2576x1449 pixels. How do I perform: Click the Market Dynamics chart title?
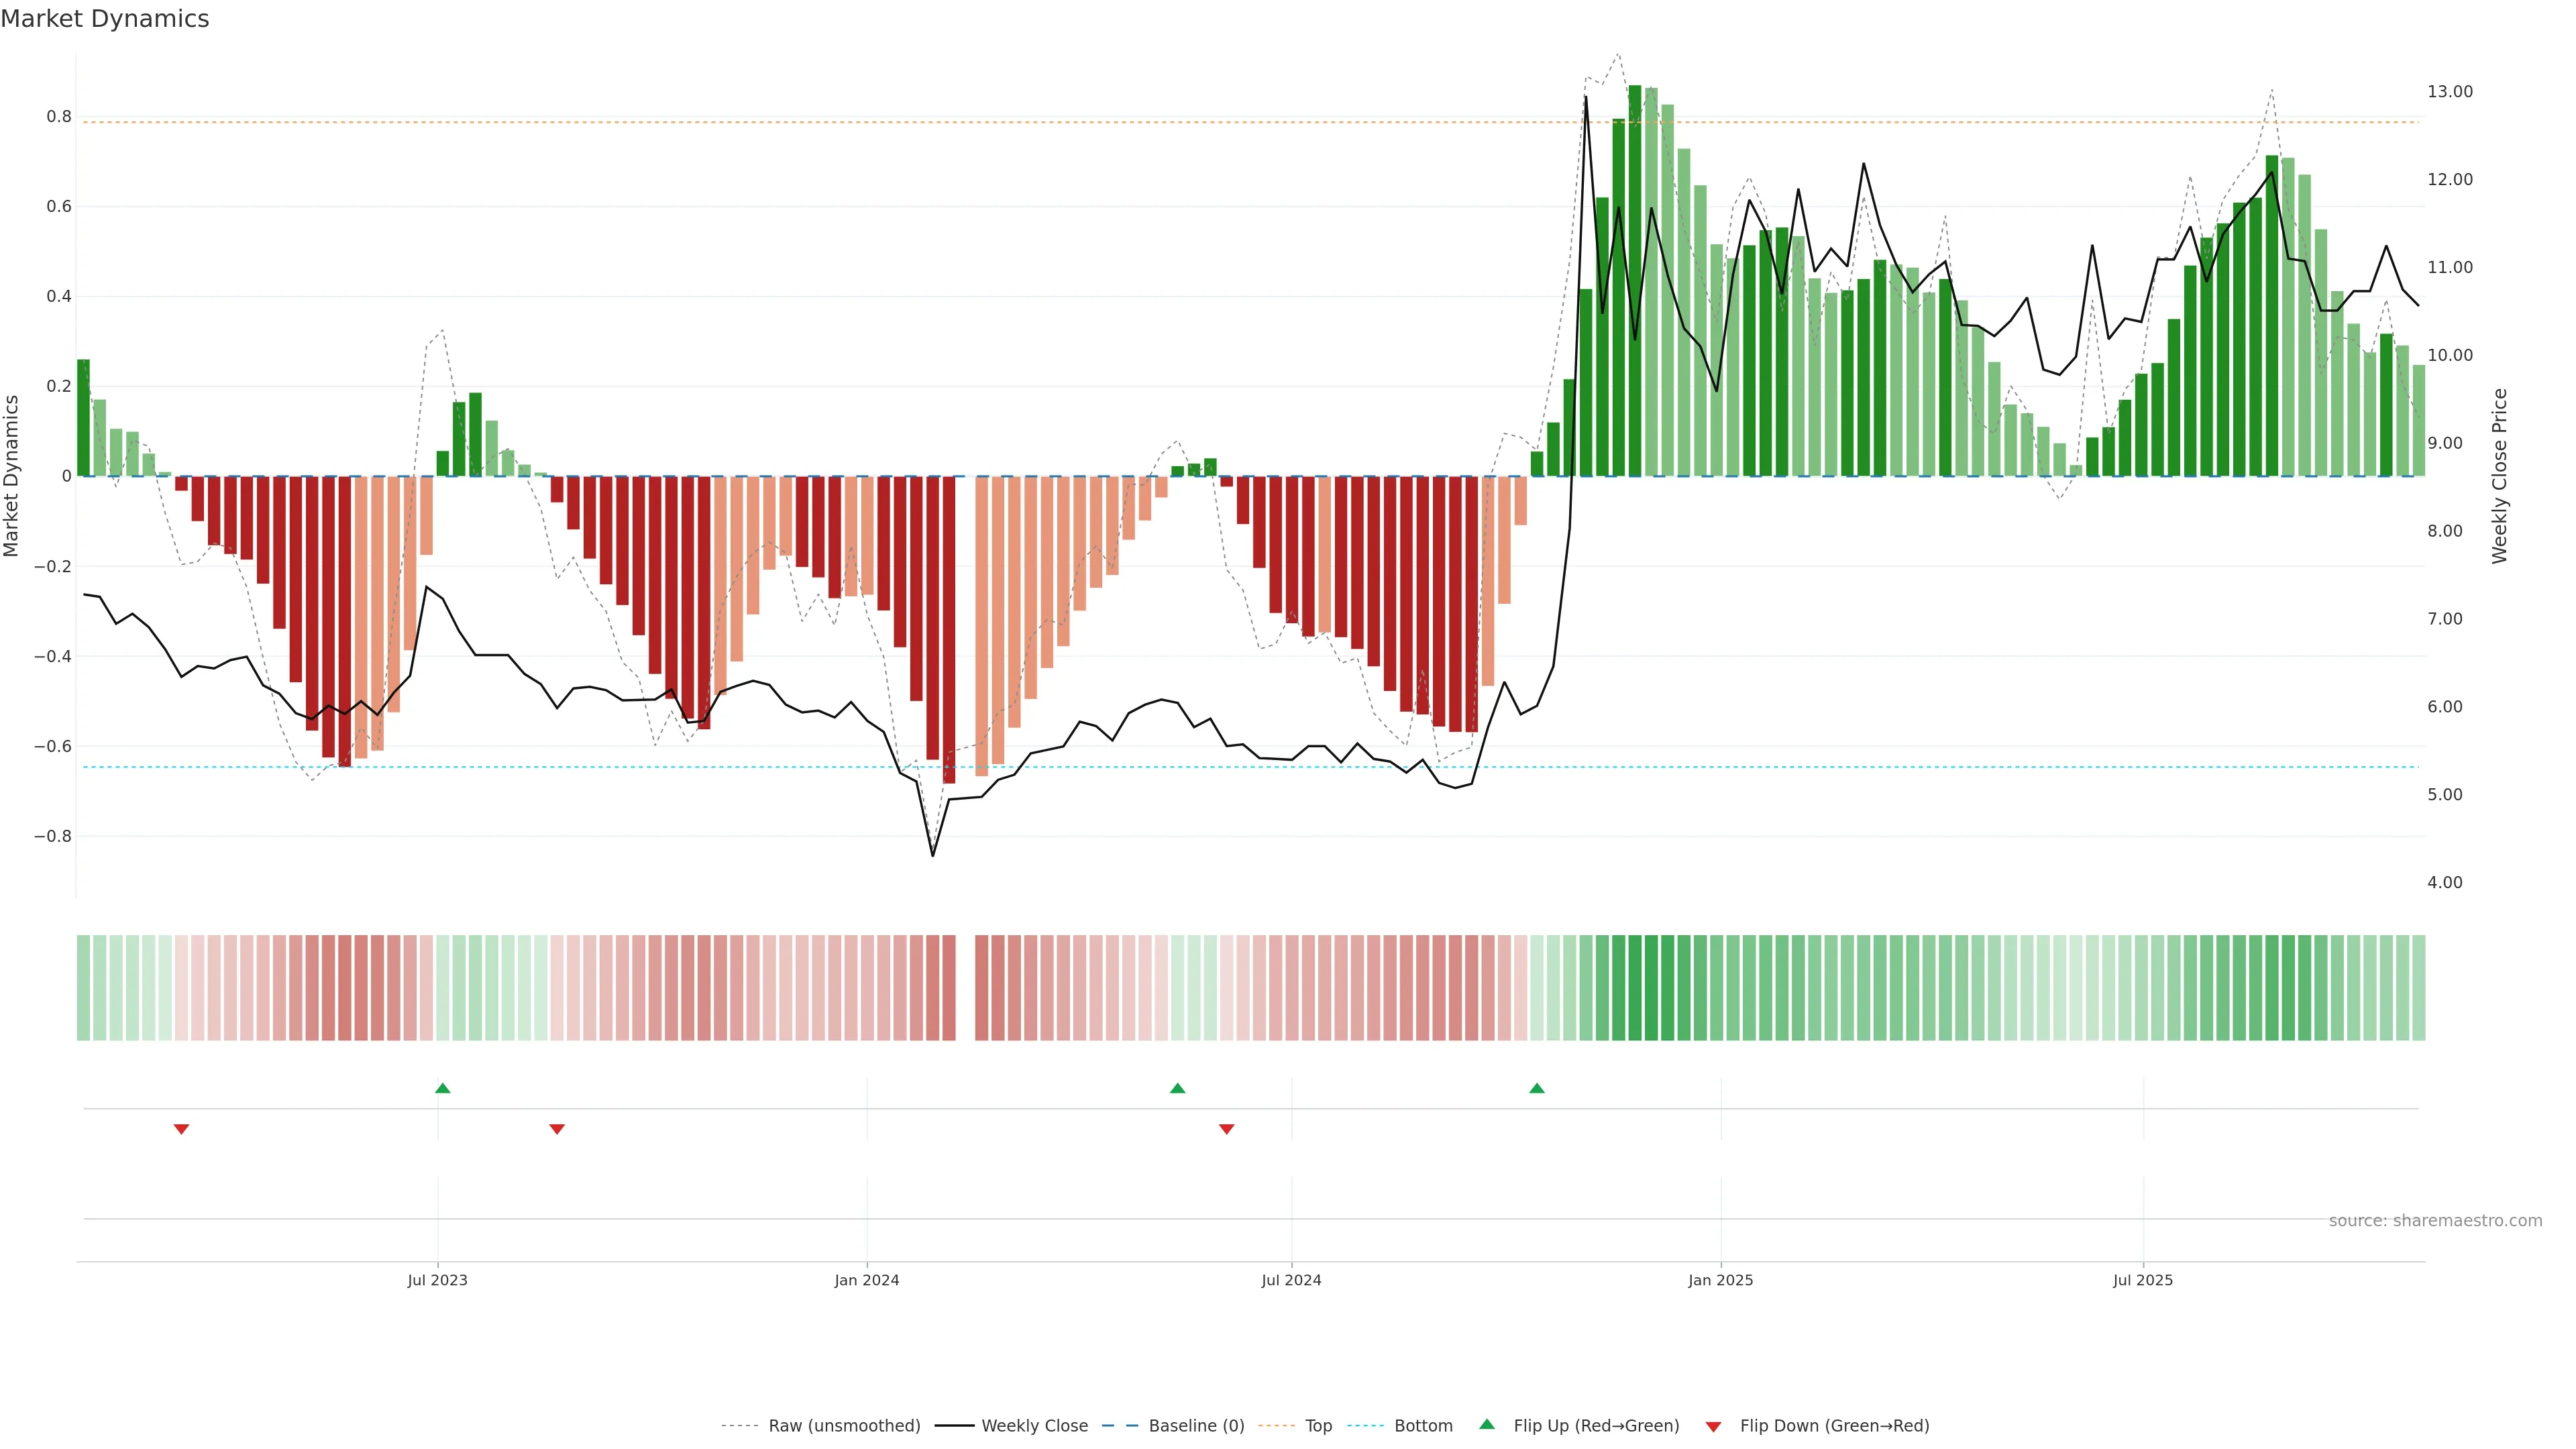tap(105, 19)
